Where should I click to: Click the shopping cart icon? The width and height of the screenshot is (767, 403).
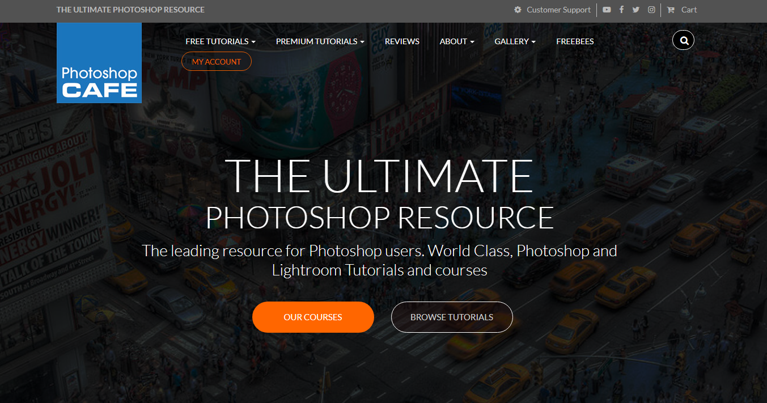pos(671,10)
